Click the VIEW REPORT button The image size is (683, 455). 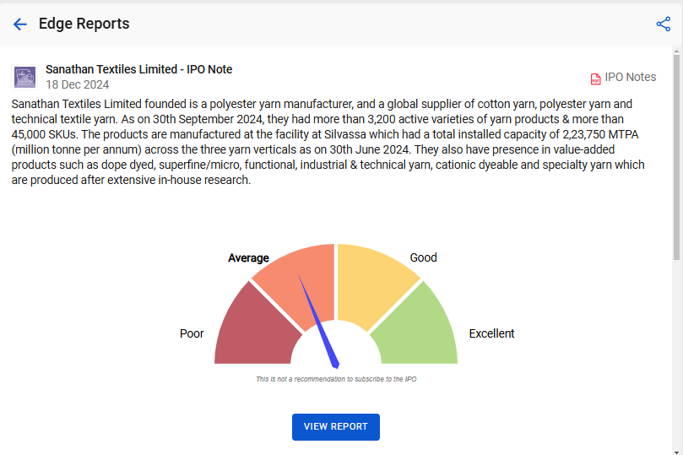click(336, 426)
